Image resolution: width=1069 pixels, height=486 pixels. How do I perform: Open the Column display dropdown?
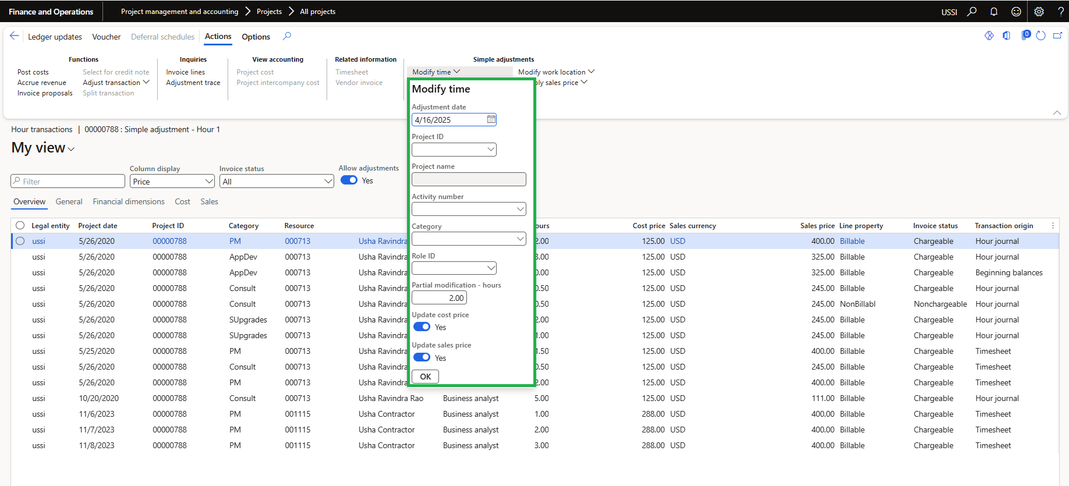tap(209, 182)
